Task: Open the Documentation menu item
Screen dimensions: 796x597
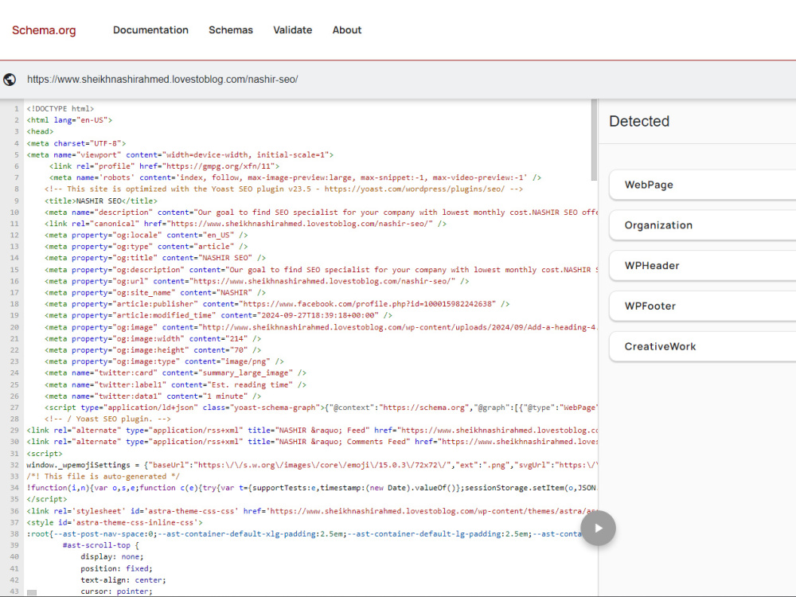Action: pos(150,30)
